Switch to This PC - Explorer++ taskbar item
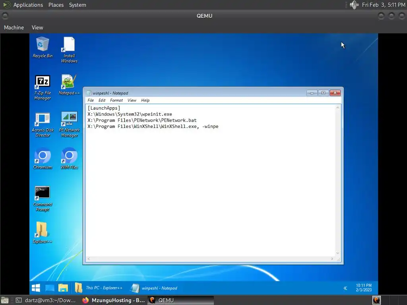 (x=99, y=288)
